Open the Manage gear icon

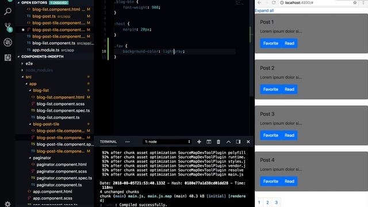pos(7,204)
